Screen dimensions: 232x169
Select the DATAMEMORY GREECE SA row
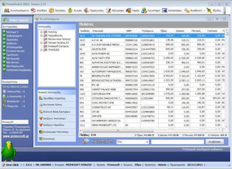point(152,121)
